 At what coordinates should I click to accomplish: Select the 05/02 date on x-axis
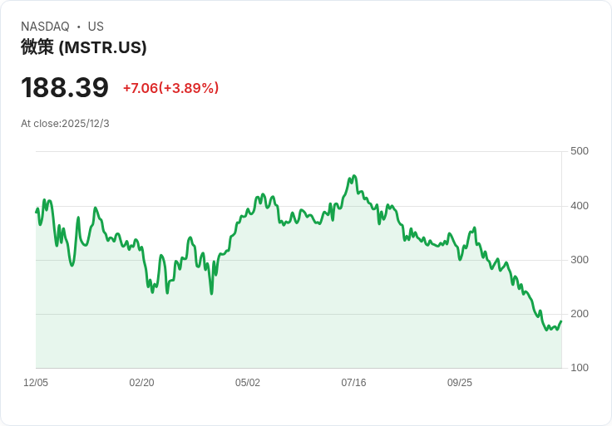coord(248,383)
